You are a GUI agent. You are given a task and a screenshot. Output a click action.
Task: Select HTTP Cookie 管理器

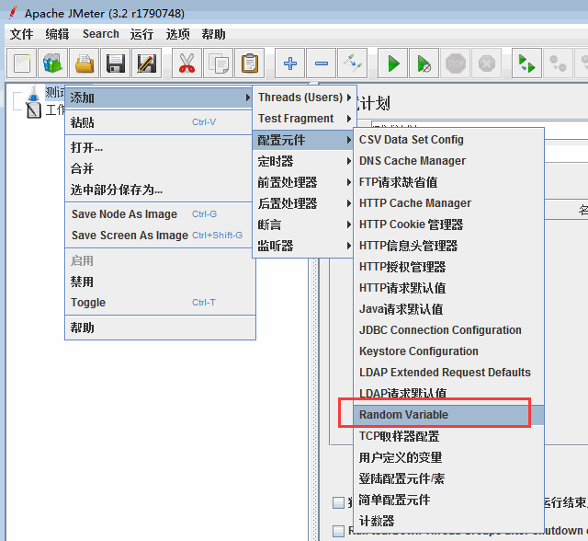point(449,224)
